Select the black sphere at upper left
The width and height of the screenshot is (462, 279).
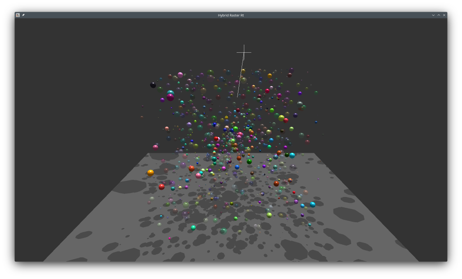[x=153, y=85]
